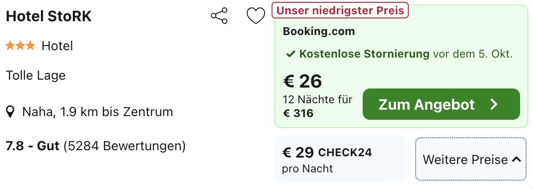This screenshot has height=188, width=533.
Task: Click the Booking.com provider name
Action: pos(319,31)
